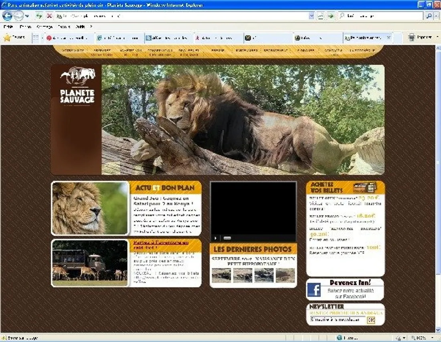Click the browser Back arrow button
The height and width of the screenshot is (342, 441).
[x=8, y=16]
